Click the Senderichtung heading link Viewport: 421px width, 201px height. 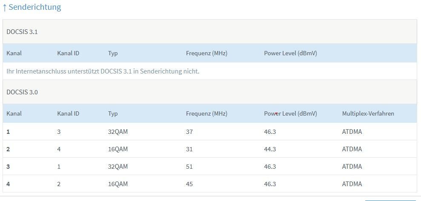pyautogui.click(x=32, y=7)
